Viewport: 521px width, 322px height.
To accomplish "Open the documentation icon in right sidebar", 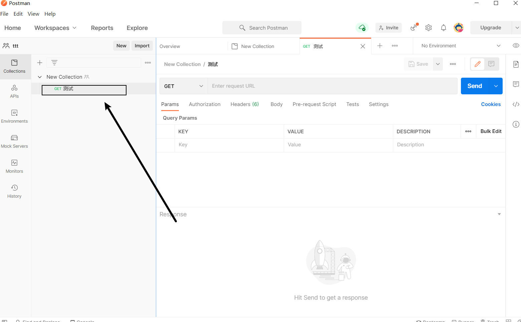I will point(516,64).
